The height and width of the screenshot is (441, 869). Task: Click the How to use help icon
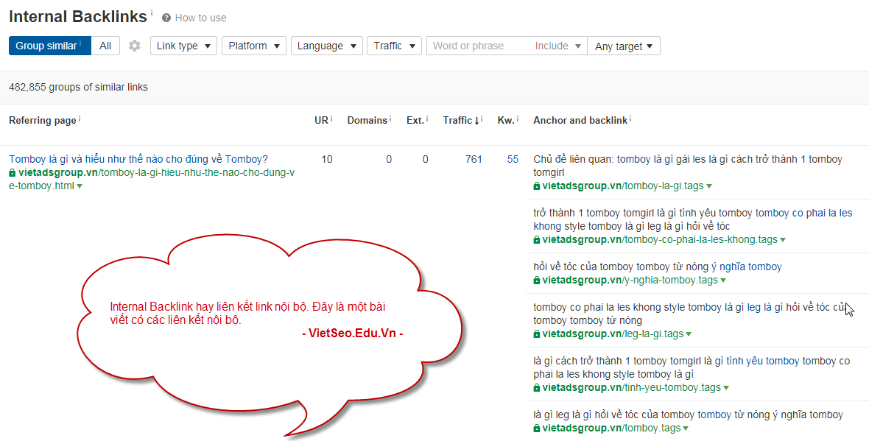(166, 18)
